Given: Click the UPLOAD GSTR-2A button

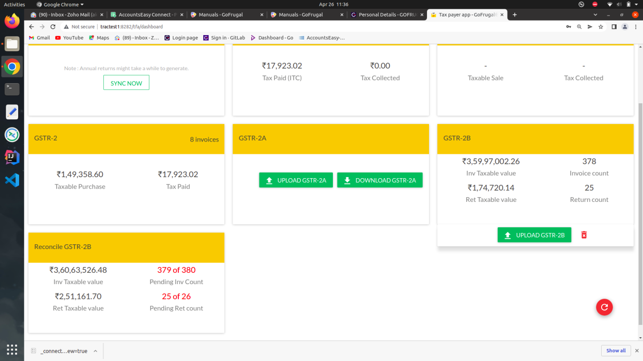Looking at the screenshot, I should point(296,180).
